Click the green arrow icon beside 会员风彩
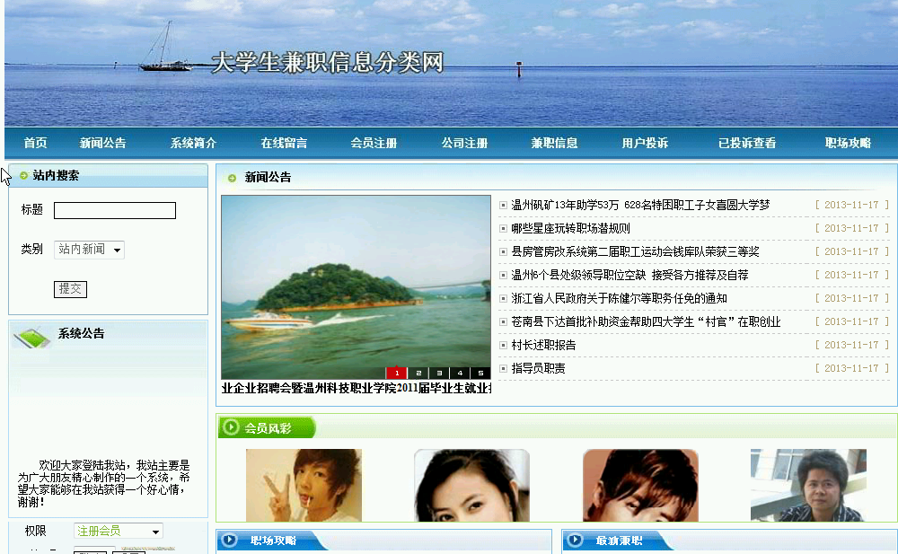 [231, 428]
